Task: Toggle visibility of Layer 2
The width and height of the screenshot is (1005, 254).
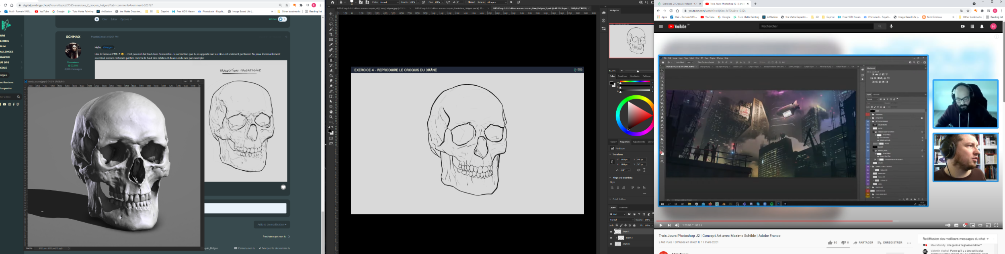Action: pyautogui.click(x=611, y=238)
